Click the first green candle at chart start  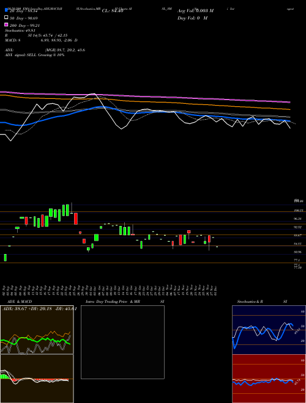coord(5,258)
